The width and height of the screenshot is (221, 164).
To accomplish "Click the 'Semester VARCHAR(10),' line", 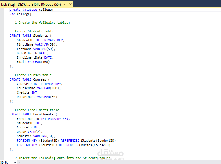I will tap(36, 136).
